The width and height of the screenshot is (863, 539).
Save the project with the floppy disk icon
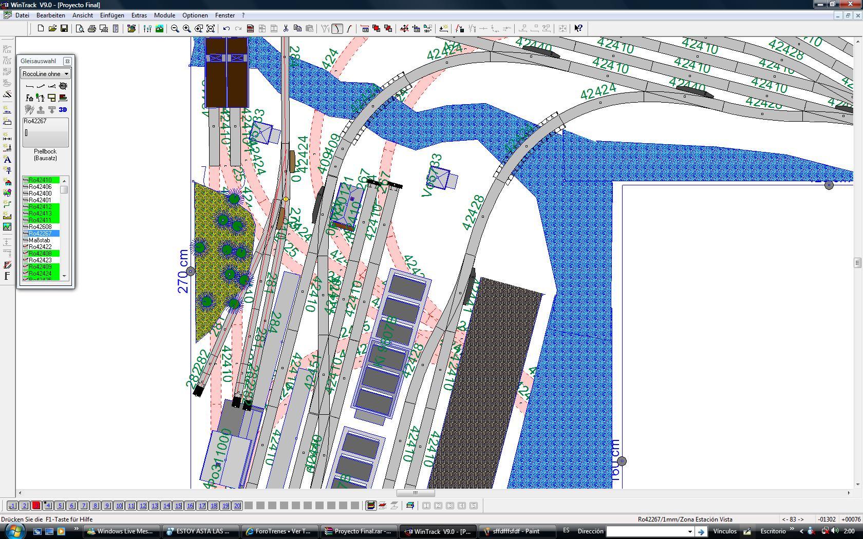64,29
